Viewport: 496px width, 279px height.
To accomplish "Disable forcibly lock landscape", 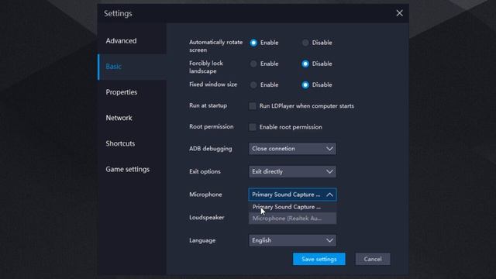I will (x=305, y=64).
